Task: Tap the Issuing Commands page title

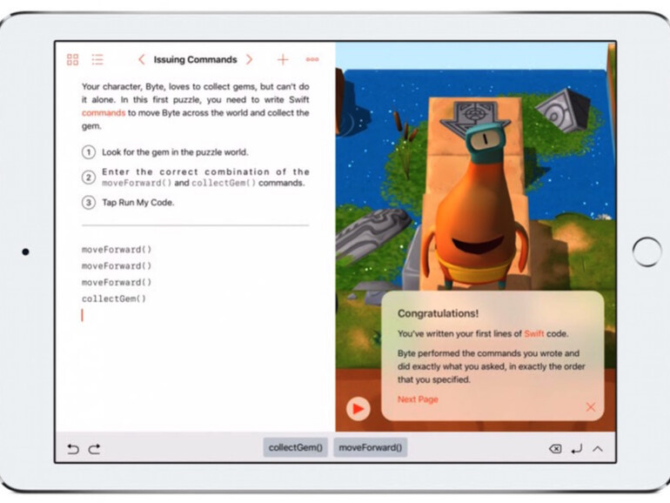Action: point(195,59)
